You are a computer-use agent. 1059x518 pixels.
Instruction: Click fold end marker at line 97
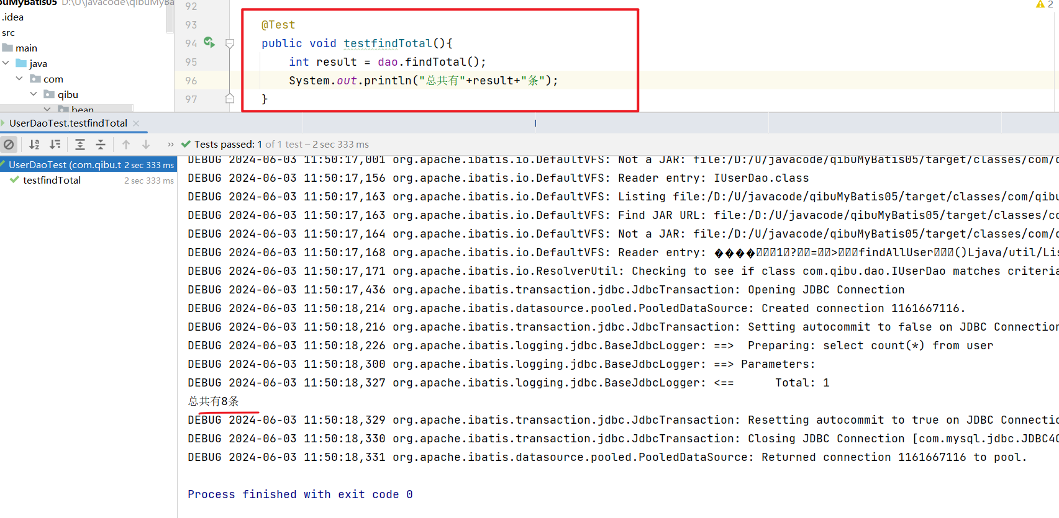point(230,99)
